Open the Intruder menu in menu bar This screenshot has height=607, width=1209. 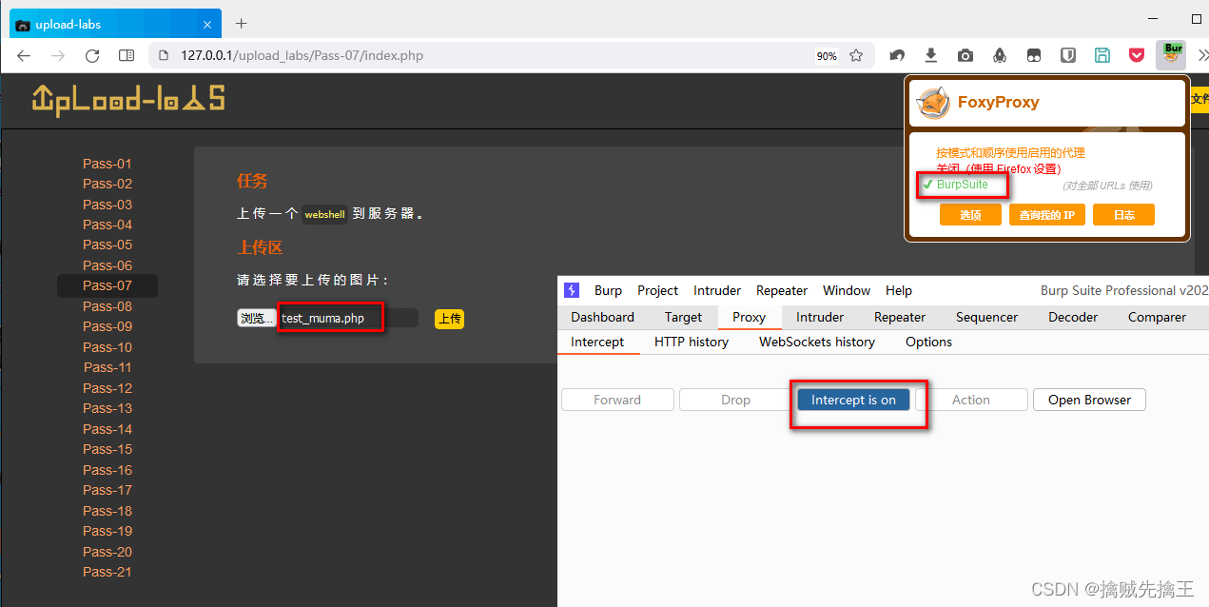point(717,290)
